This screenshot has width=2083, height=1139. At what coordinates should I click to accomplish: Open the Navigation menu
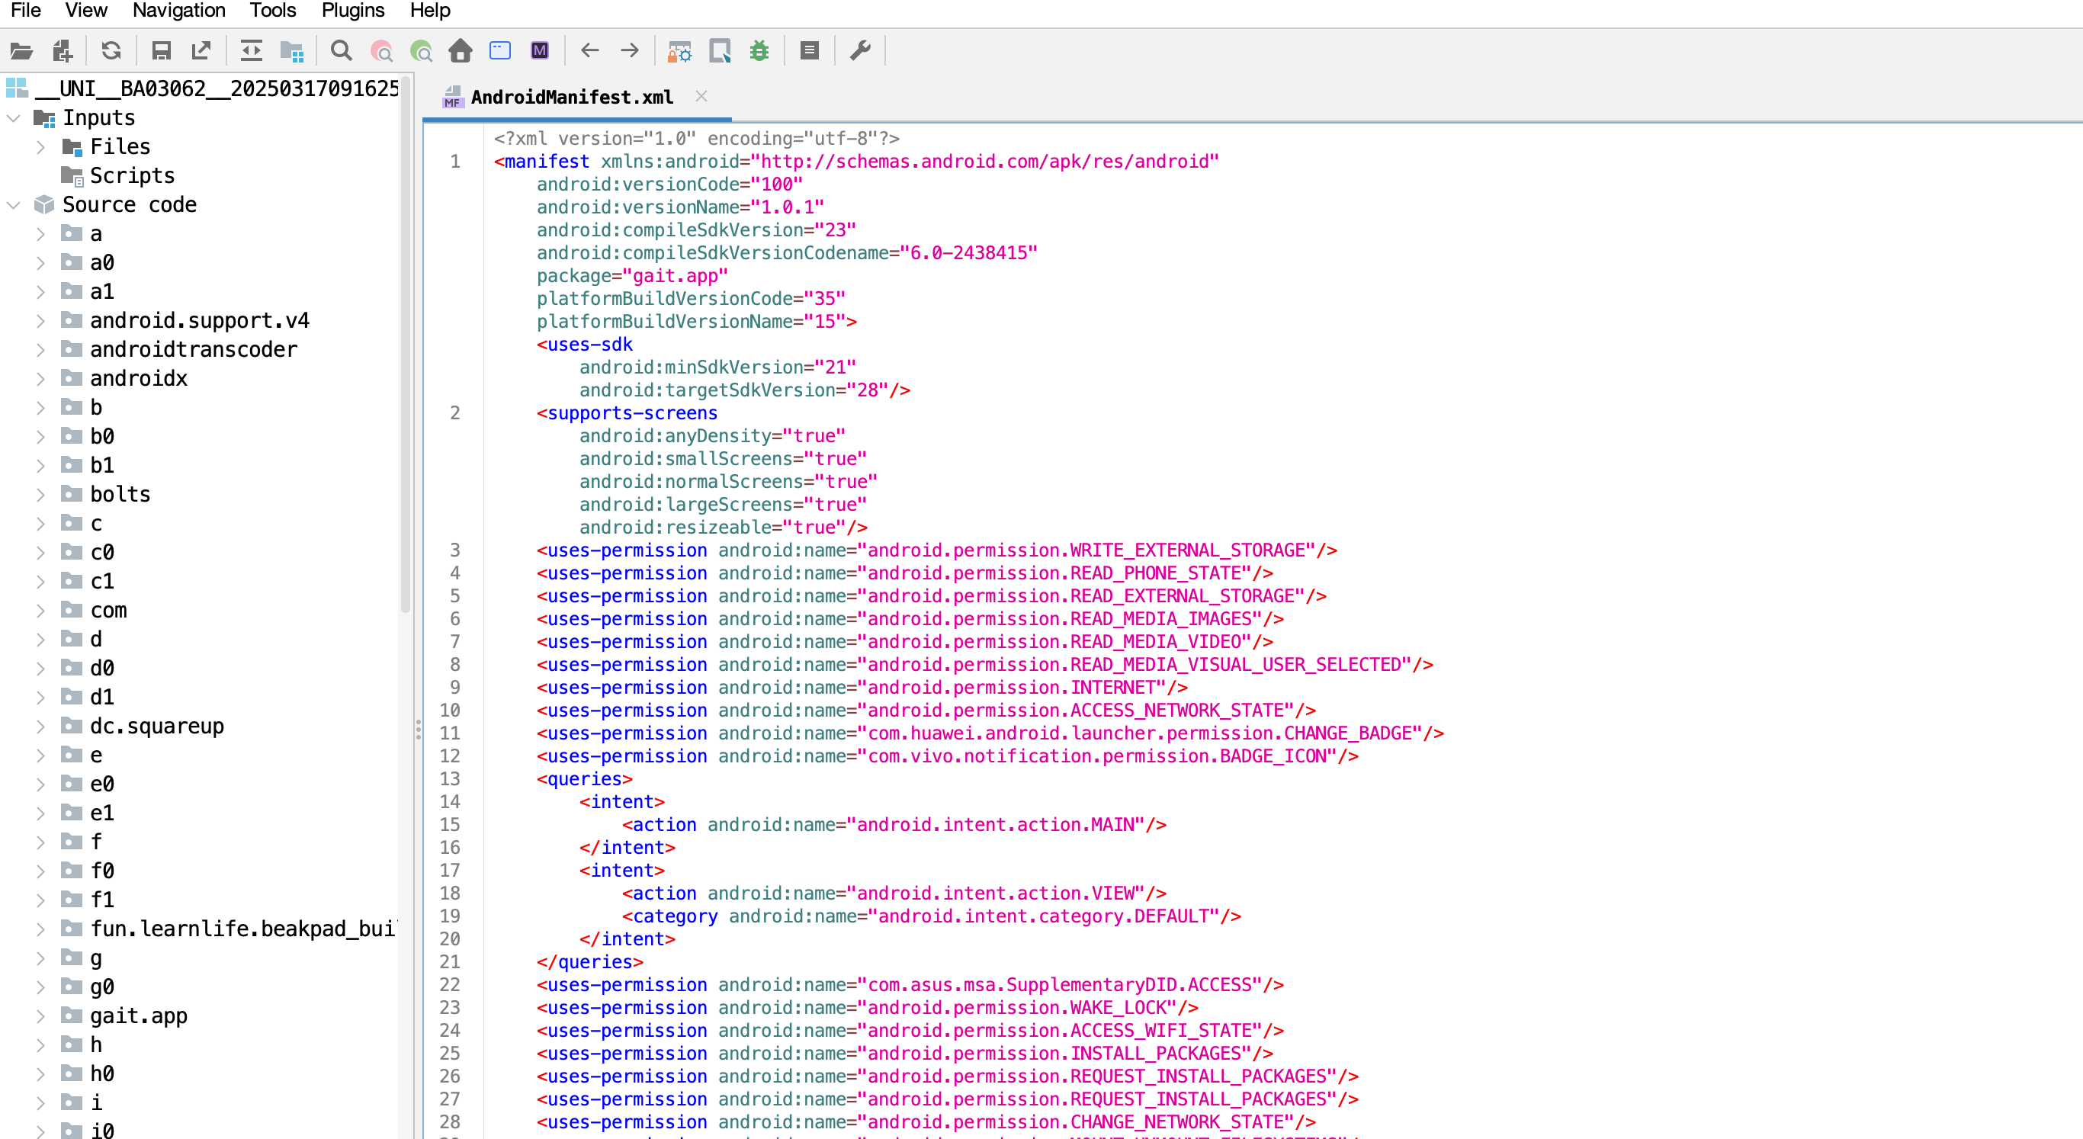pos(178,11)
